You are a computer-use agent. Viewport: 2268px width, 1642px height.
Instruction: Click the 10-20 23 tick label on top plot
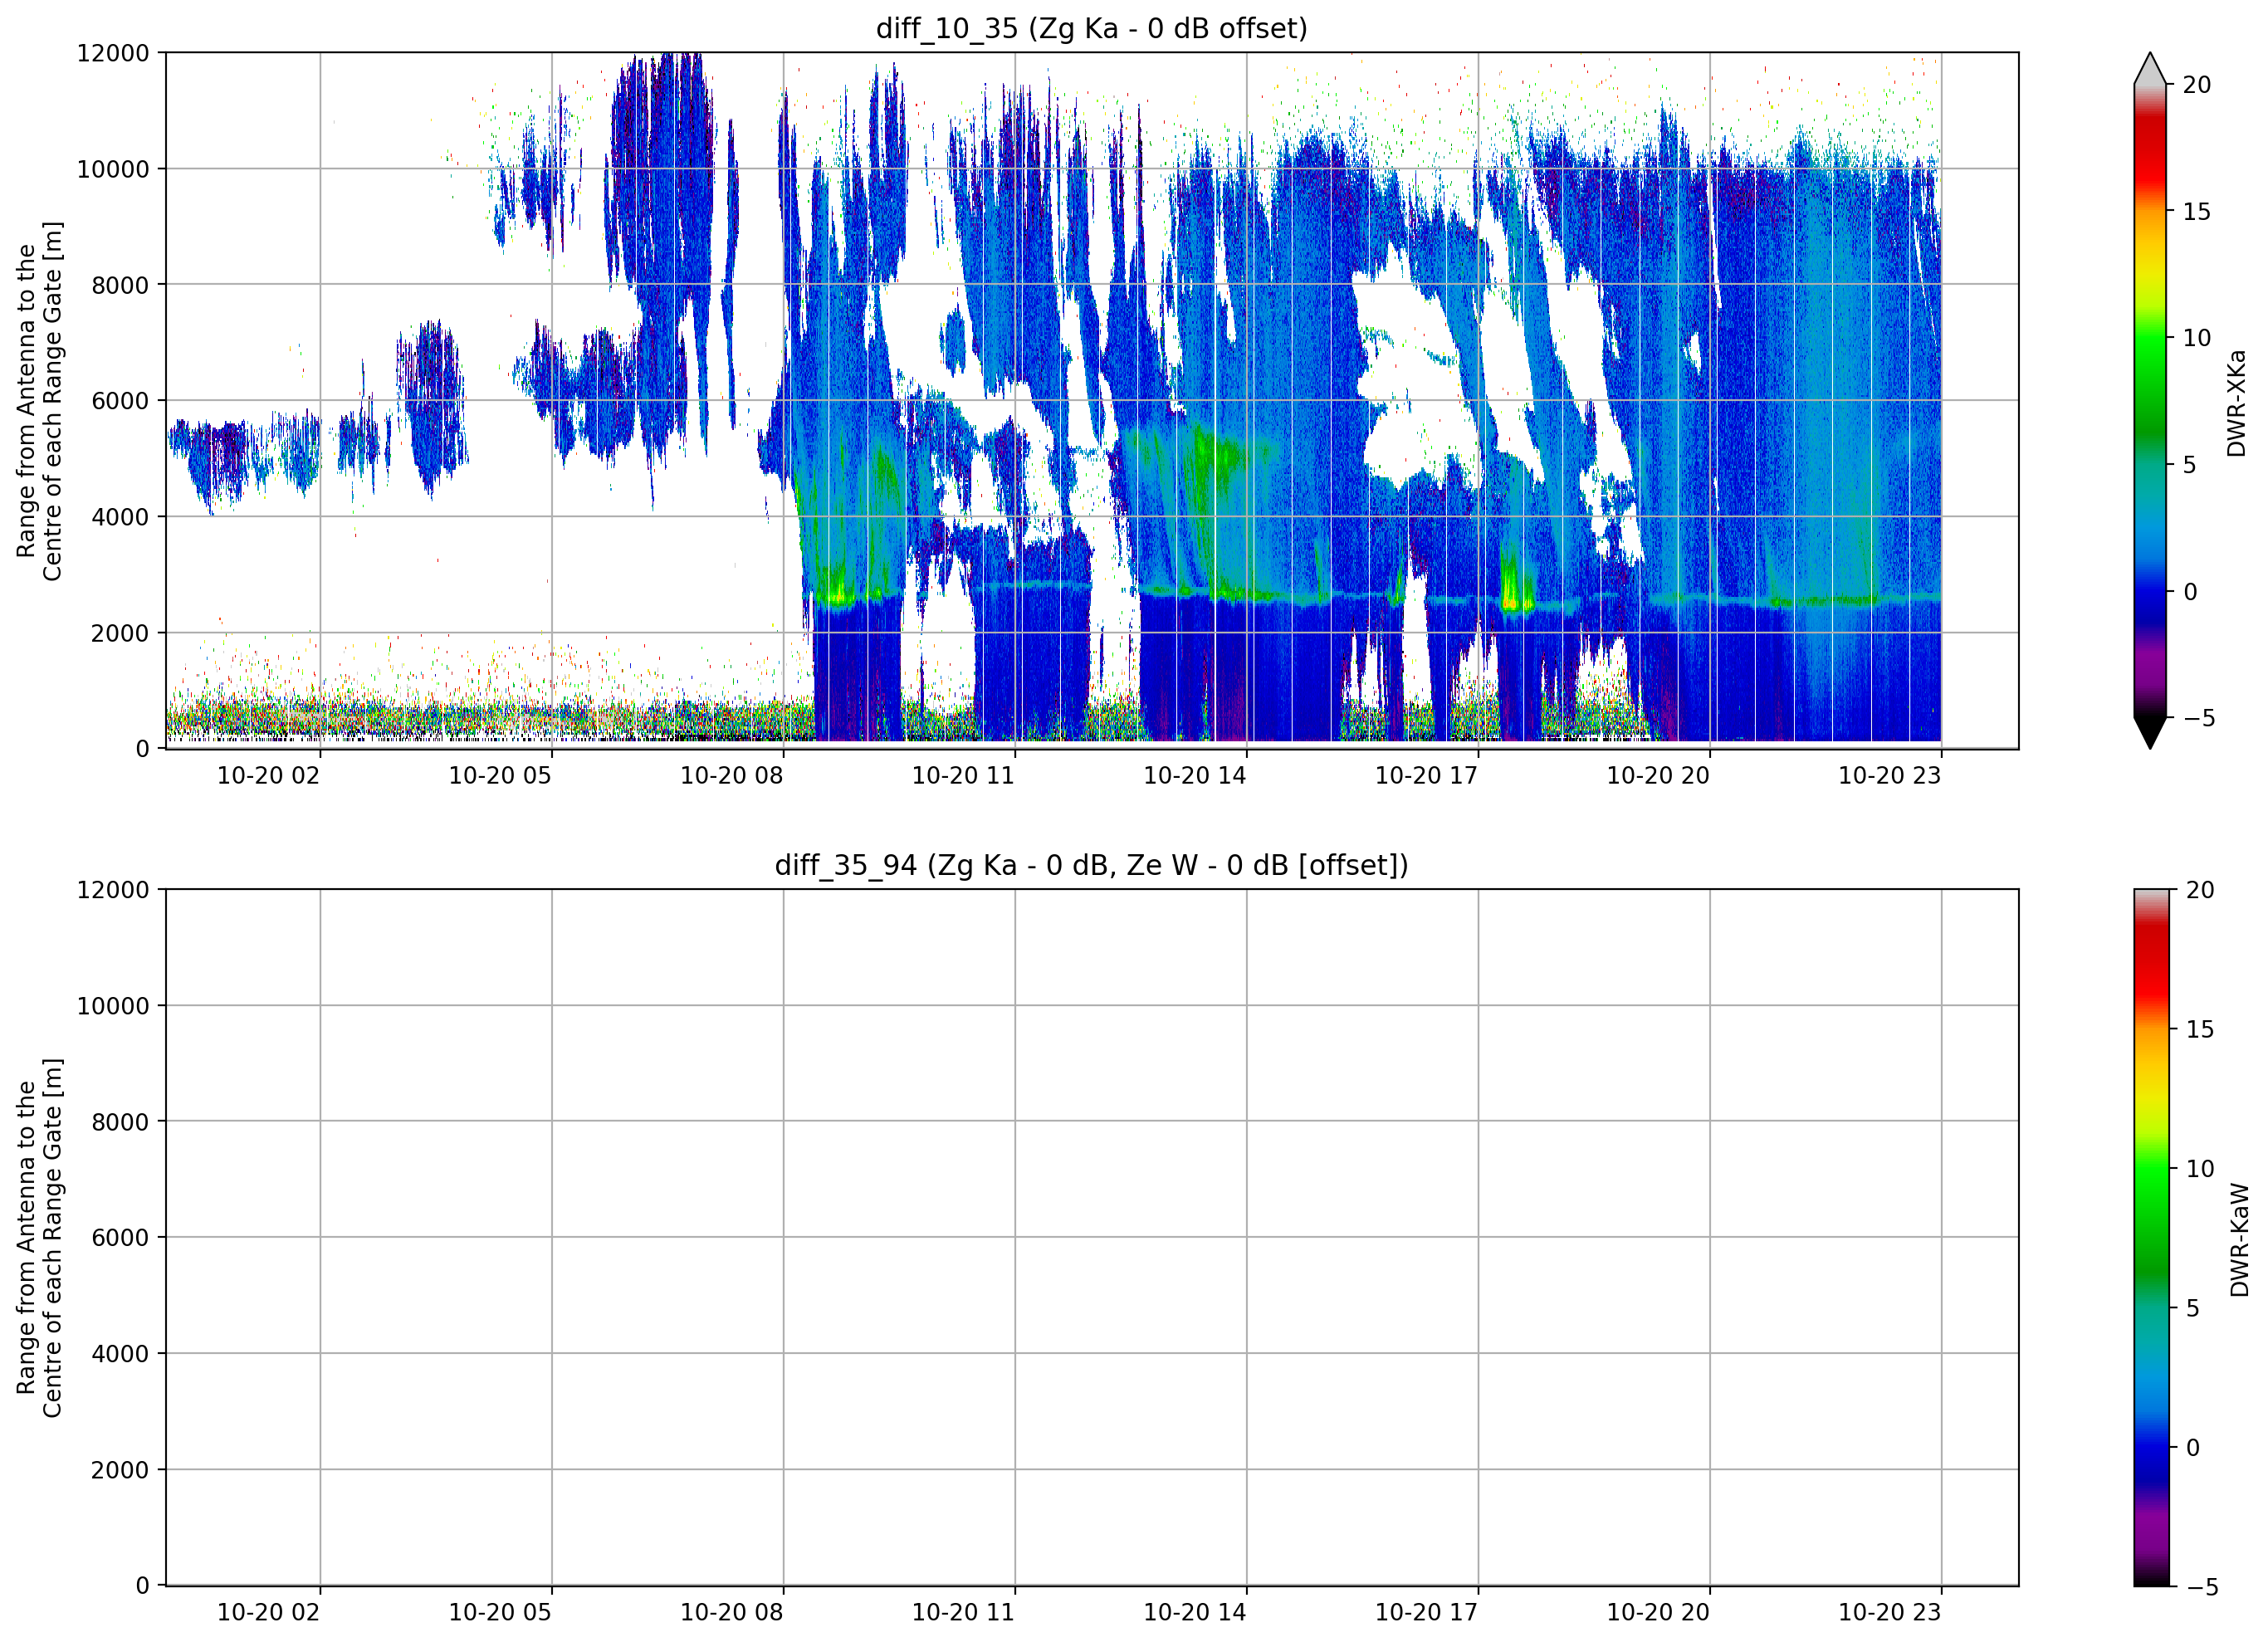pos(1890,776)
